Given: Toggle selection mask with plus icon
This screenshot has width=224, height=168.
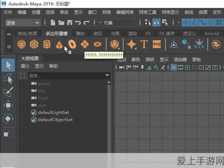Looking at the screenshot, I should coord(186,22).
